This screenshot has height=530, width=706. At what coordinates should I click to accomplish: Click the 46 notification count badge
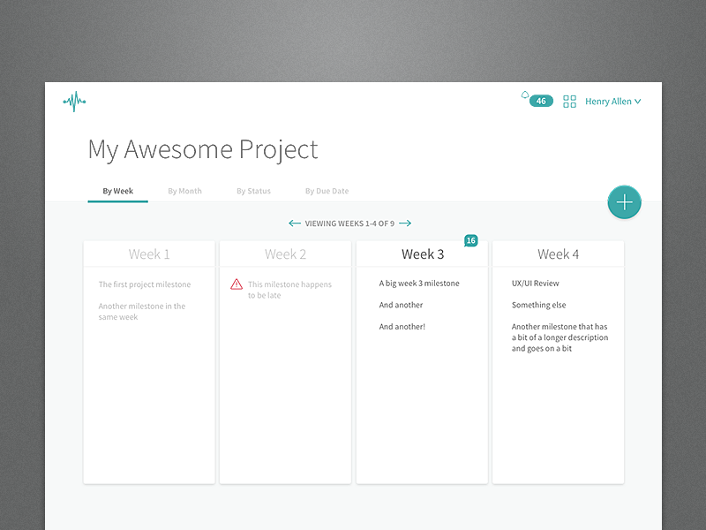pos(541,101)
